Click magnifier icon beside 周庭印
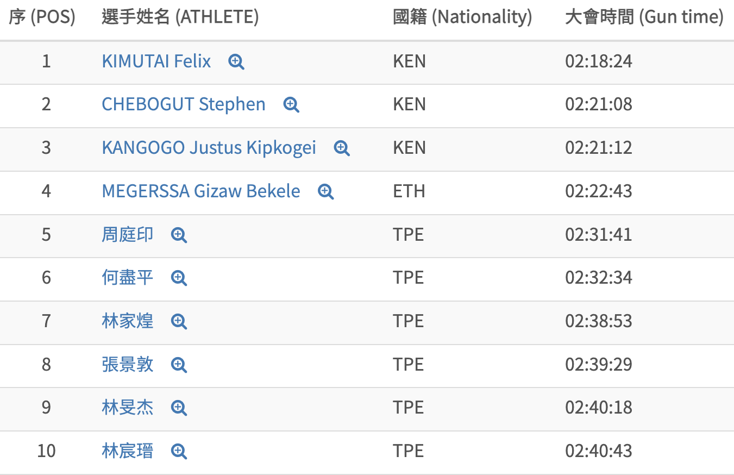Viewport: 734px width, 475px height. [x=179, y=235]
